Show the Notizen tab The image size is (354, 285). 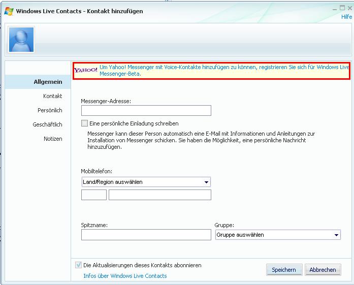point(53,139)
